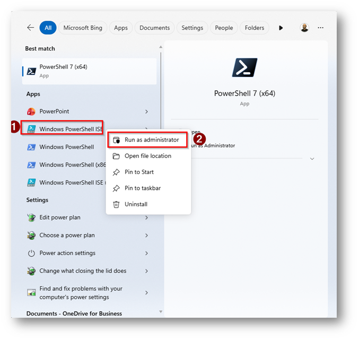Select Pin to Start menu entry
Viewport: 359px width, 340px height.
click(x=139, y=172)
